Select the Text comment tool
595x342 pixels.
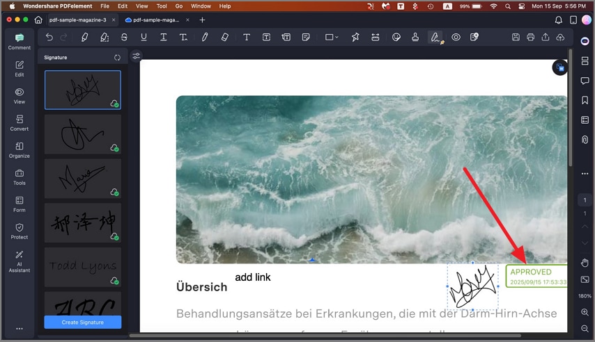[x=247, y=37]
